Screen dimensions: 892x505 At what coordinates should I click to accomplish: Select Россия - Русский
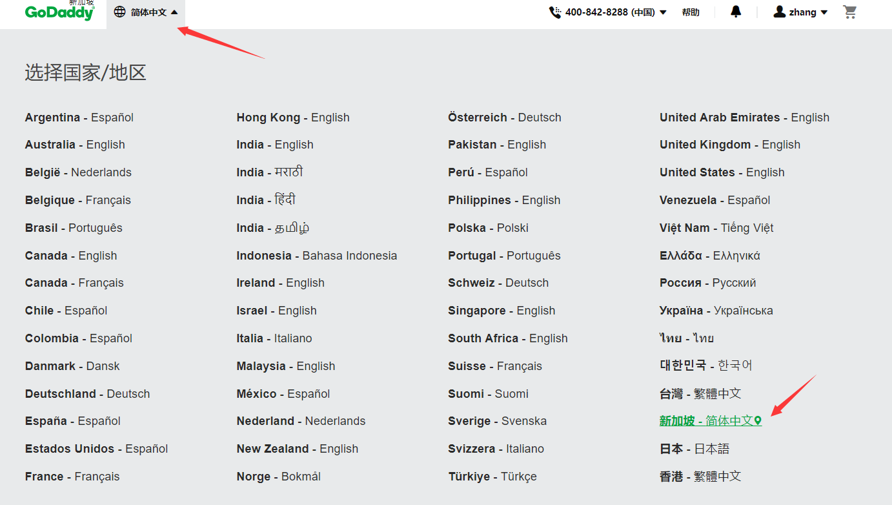(x=708, y=283)
